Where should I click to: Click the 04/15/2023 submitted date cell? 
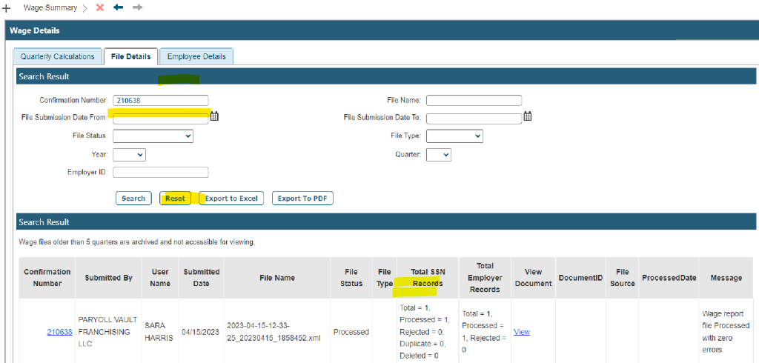coord(202,332)
